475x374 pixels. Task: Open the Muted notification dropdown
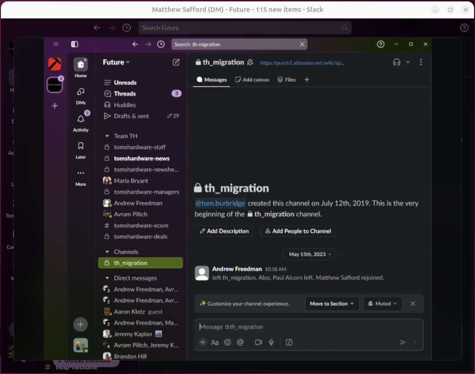pos(383,303)
